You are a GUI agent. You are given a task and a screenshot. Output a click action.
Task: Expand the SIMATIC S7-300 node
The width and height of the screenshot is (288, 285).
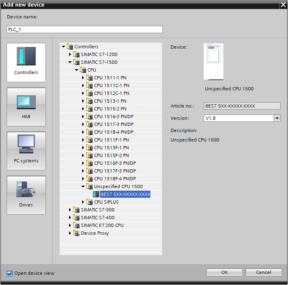pyautogui.click(x=70, y=210)
